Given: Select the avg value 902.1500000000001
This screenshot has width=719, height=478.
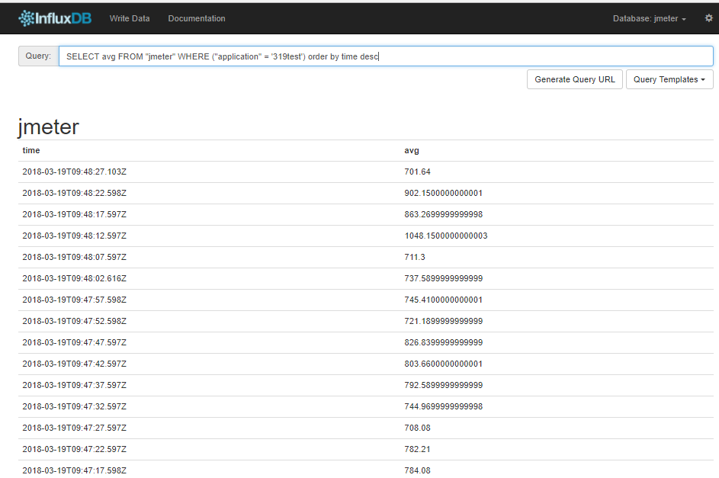Looking at the screenshot, I should (x=444, y=193).
